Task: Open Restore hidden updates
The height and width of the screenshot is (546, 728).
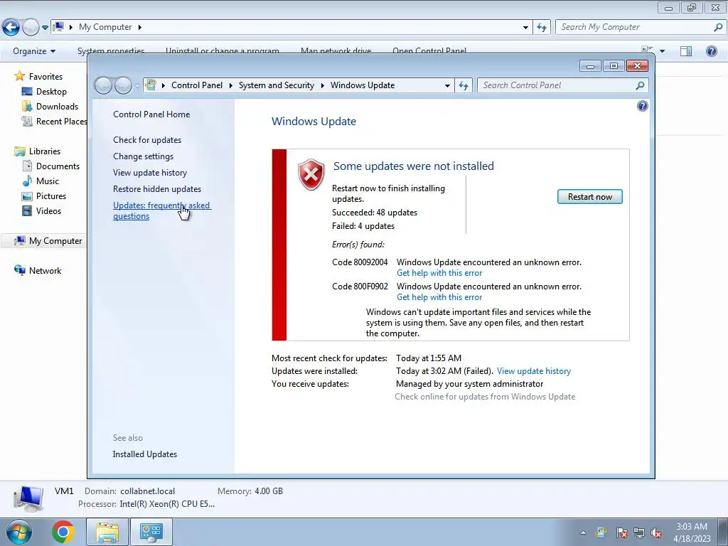Action: pyautogui.click(x=157, y=189)
